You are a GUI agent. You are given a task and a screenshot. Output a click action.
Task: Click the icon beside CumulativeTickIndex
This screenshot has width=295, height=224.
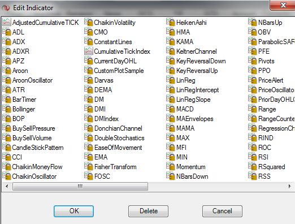(89, 51)
